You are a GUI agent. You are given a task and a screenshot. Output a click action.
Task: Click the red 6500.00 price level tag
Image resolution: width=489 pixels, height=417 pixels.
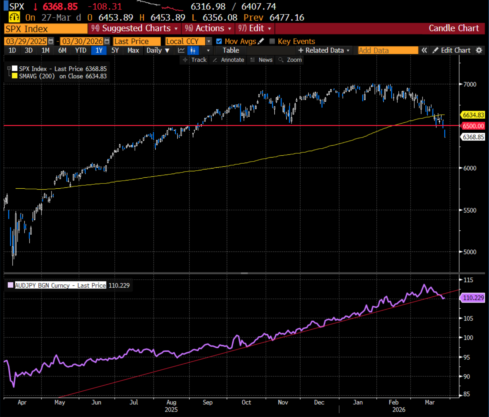(x=473, y=126)
